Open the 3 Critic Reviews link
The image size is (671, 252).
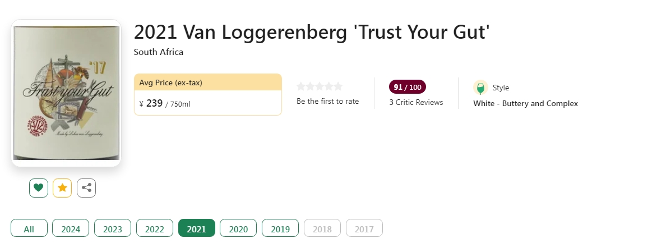coord(416,102)
